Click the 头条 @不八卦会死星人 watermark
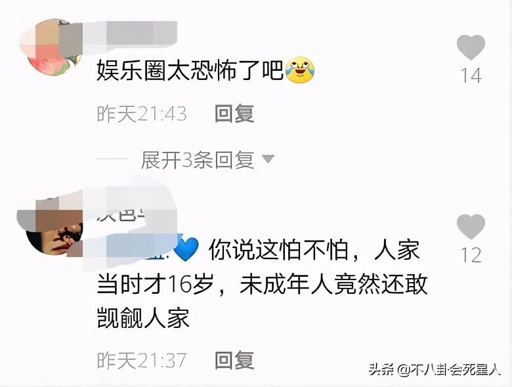512x387 pixels. (x=435, y=370)
